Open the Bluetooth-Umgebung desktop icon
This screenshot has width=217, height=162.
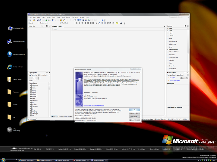[x=10, y=54]
